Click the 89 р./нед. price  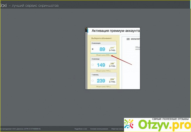pyautogui.click(x=102, y=49)
